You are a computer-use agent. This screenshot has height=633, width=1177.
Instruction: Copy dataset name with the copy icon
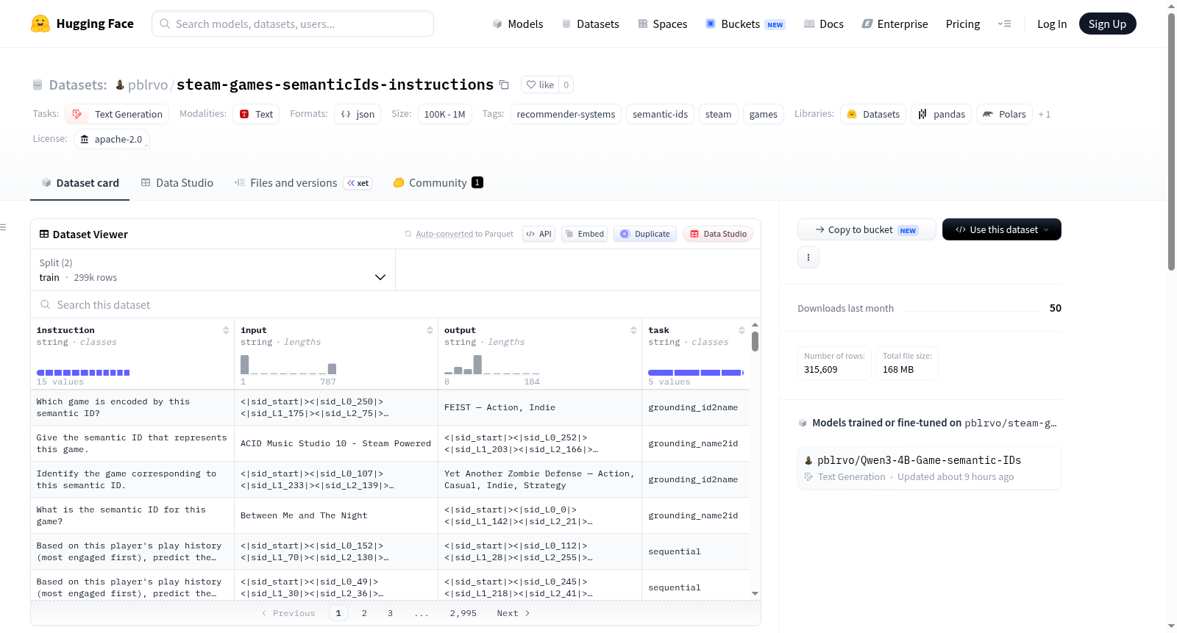[504, 85]
